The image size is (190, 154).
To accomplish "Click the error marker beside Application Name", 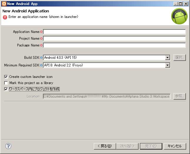I will coord(41,32).
